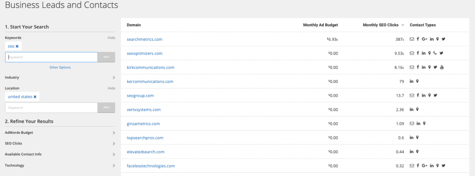This screenshot has width=475, height=176.
Task: Click the location pin for kercommunications.com
Action: 417,81
